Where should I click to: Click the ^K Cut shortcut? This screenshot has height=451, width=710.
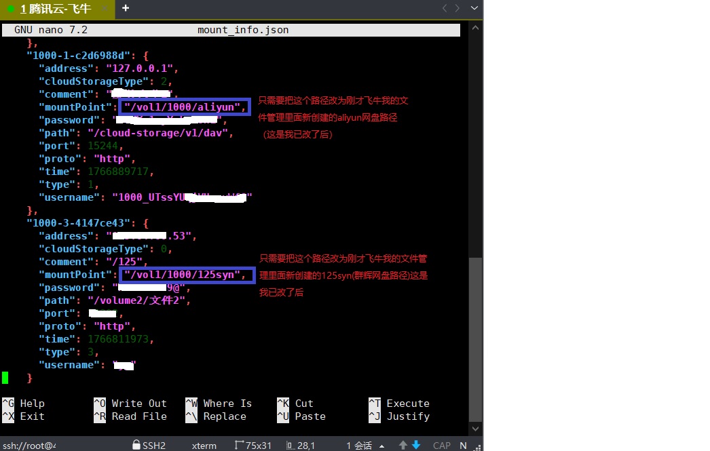(x=295, y=403)
